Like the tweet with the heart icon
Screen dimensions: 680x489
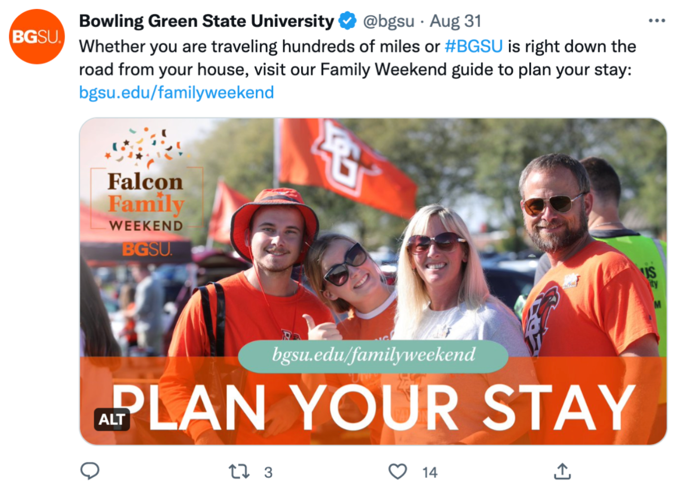(397, 471)
